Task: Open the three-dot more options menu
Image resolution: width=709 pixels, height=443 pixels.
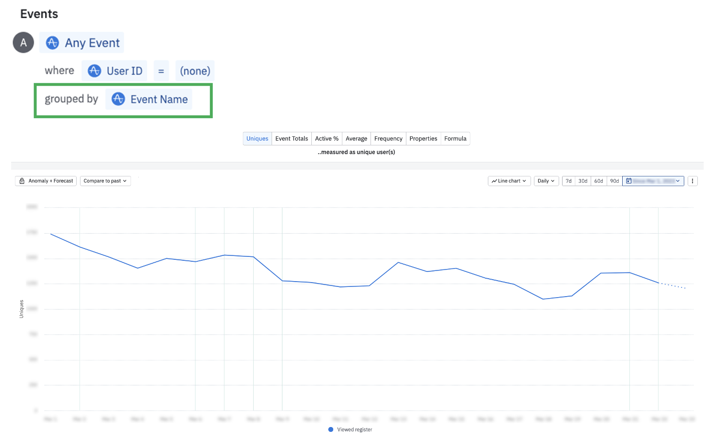Action: tap(693, 181)
